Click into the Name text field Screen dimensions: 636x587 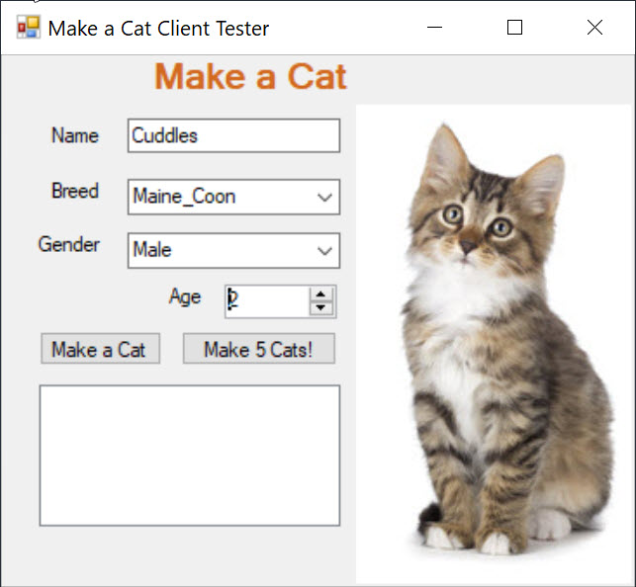pyautogui.click(x=233, y=135)
